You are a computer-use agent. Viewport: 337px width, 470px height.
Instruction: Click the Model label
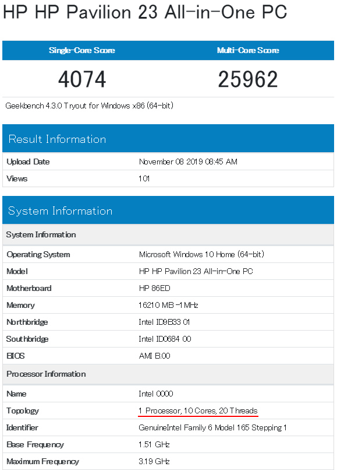point(17,272)
